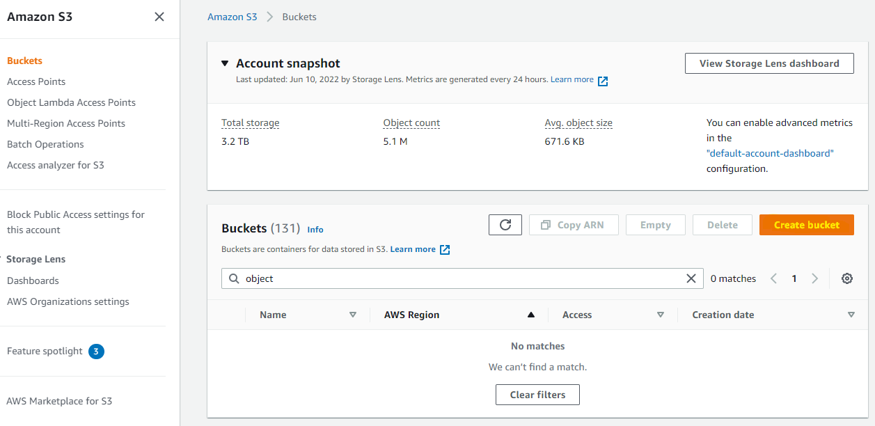Click inside the bucket search input field
The width and height of the screenshot is (875, 426).
pyautogui.click(x=418, y=278)
